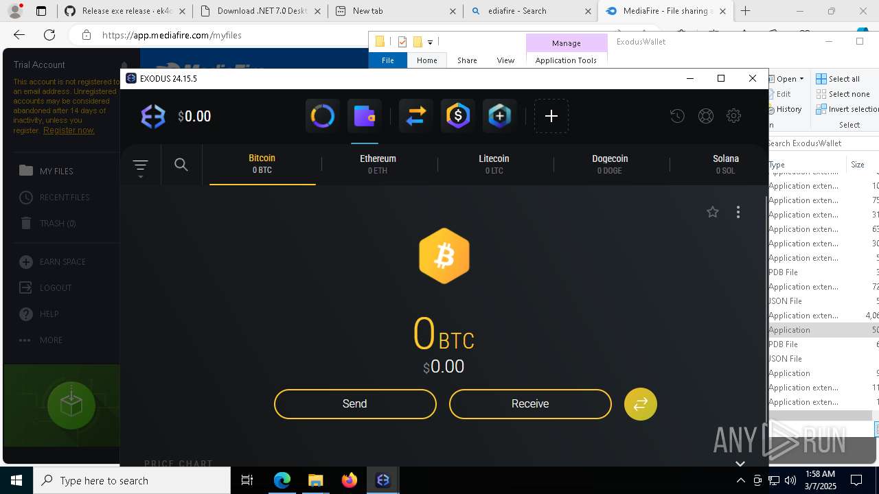This screenshot has width=879, height=494.
Task: Select the Ethereum asset tab
Action: (378, 164)
